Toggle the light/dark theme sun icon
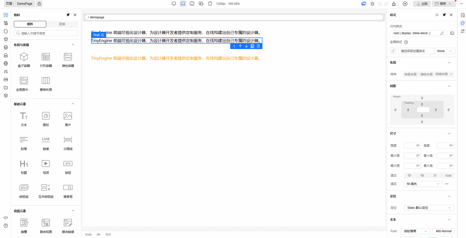 [372, 4]
